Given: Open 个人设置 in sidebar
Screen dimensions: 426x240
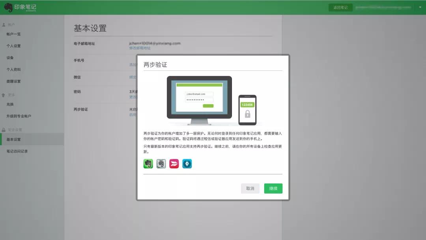Looking at the screenshot, I should coord(13,46).
